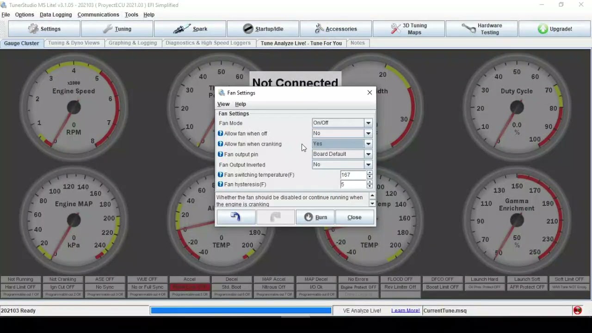Click the Engine Speed RPM gauge
The image size is (592, 333).
74,107
